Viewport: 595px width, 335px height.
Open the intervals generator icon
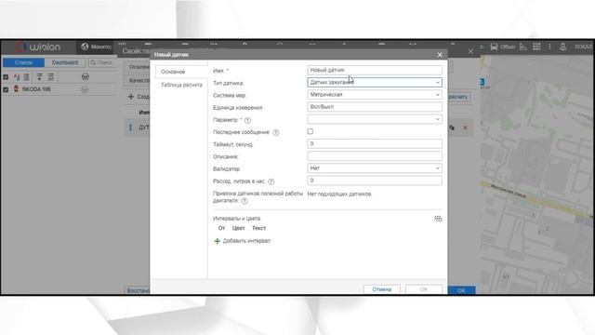point(438,219)
